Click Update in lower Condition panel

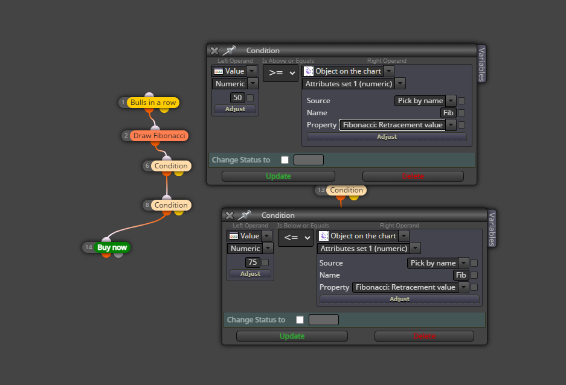tap(292, 336)
